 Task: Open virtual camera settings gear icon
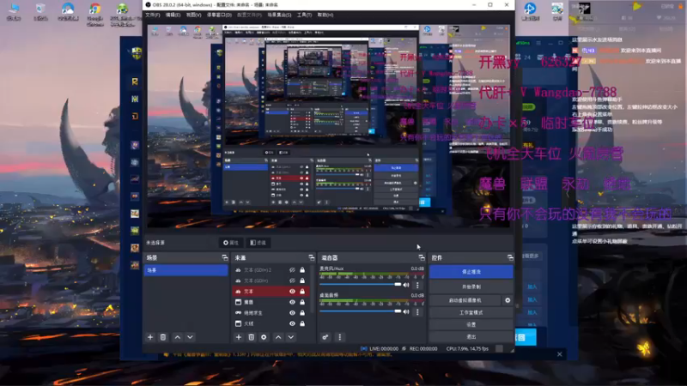(x=508, y=300)
